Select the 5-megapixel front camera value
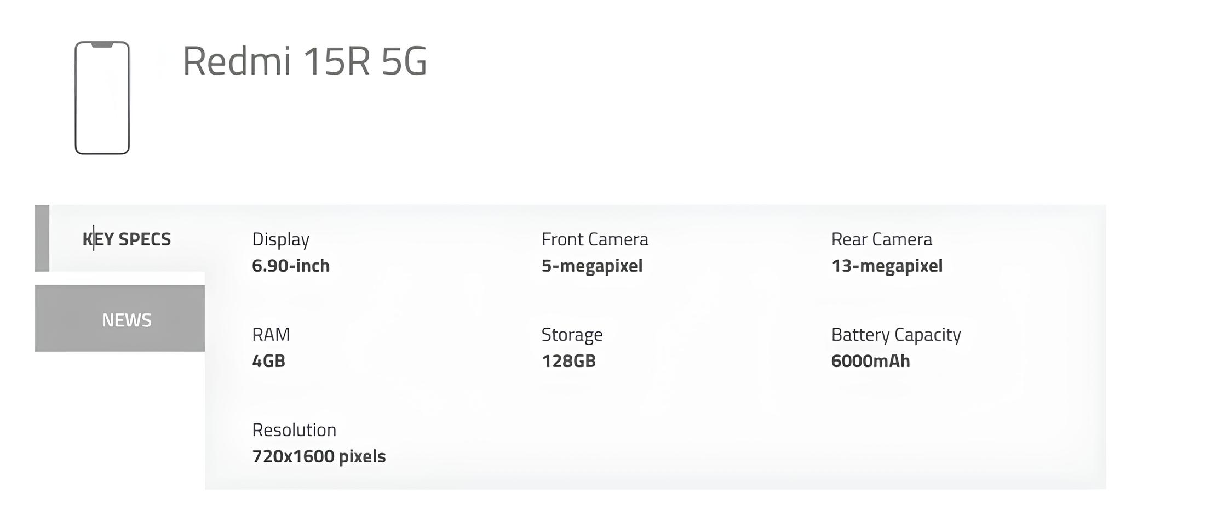Image resolution: width=1229 pixels, height=527 pixels. coord(591,265)
